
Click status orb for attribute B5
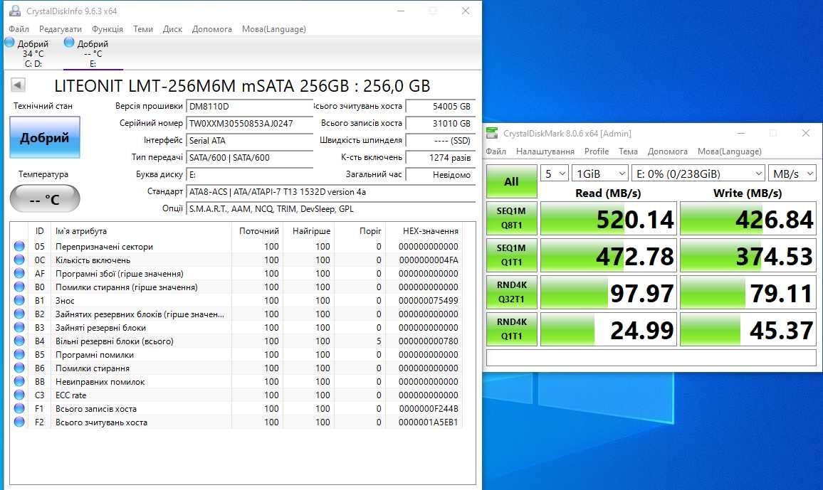click(x=19, y=354)
